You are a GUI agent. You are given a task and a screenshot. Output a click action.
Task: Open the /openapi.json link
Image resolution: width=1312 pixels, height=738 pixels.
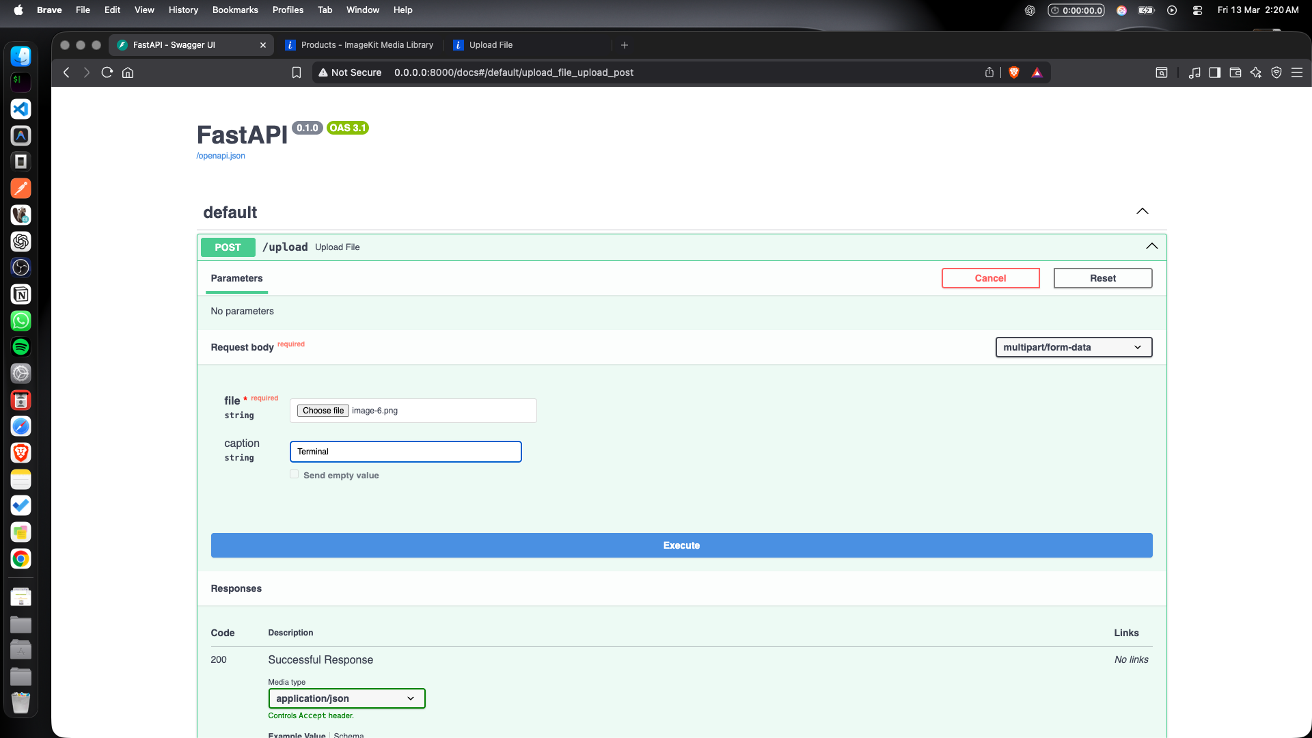(x=221, y=156)
